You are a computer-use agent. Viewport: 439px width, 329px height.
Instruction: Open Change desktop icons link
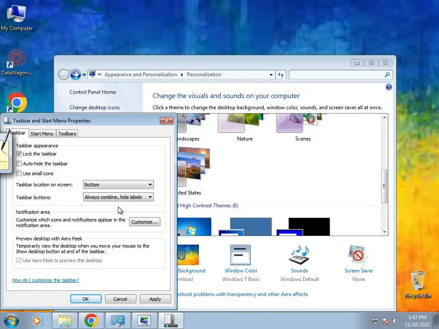94,108
